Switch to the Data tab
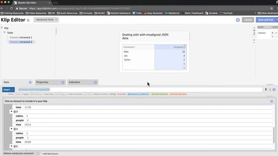Viewport: 278px width, 156px height. point(17,82)
